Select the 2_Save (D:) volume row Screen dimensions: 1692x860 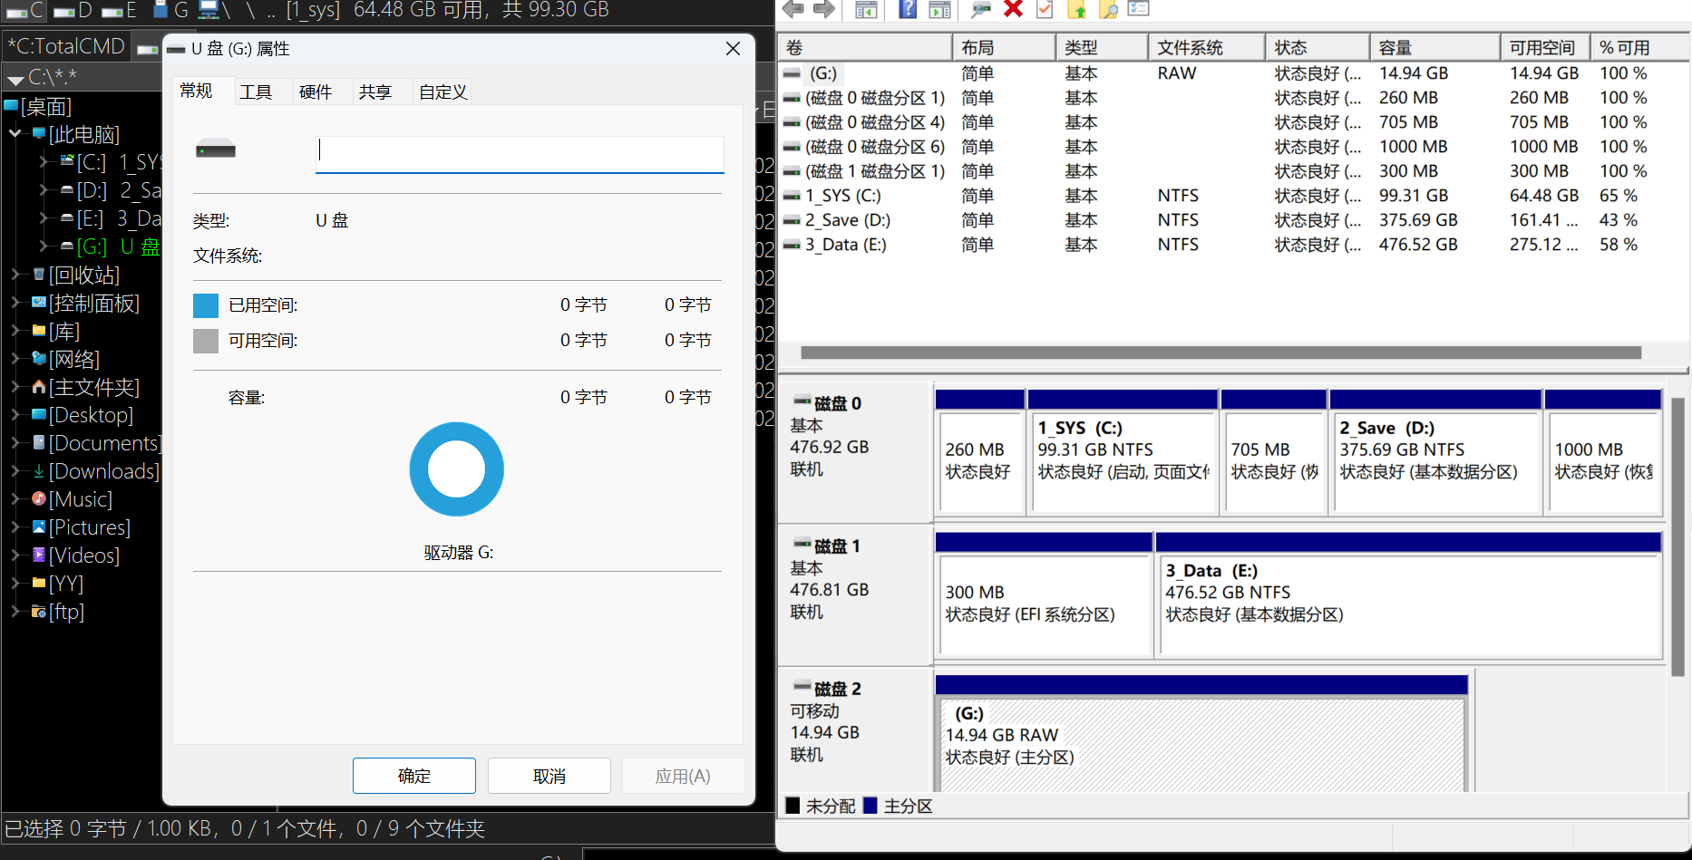[x=1233, y=220]
